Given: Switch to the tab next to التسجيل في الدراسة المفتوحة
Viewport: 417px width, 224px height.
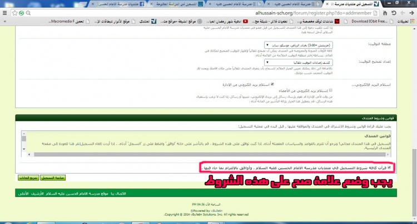Looking at the screenshot, I should click(x=235, y=4).
